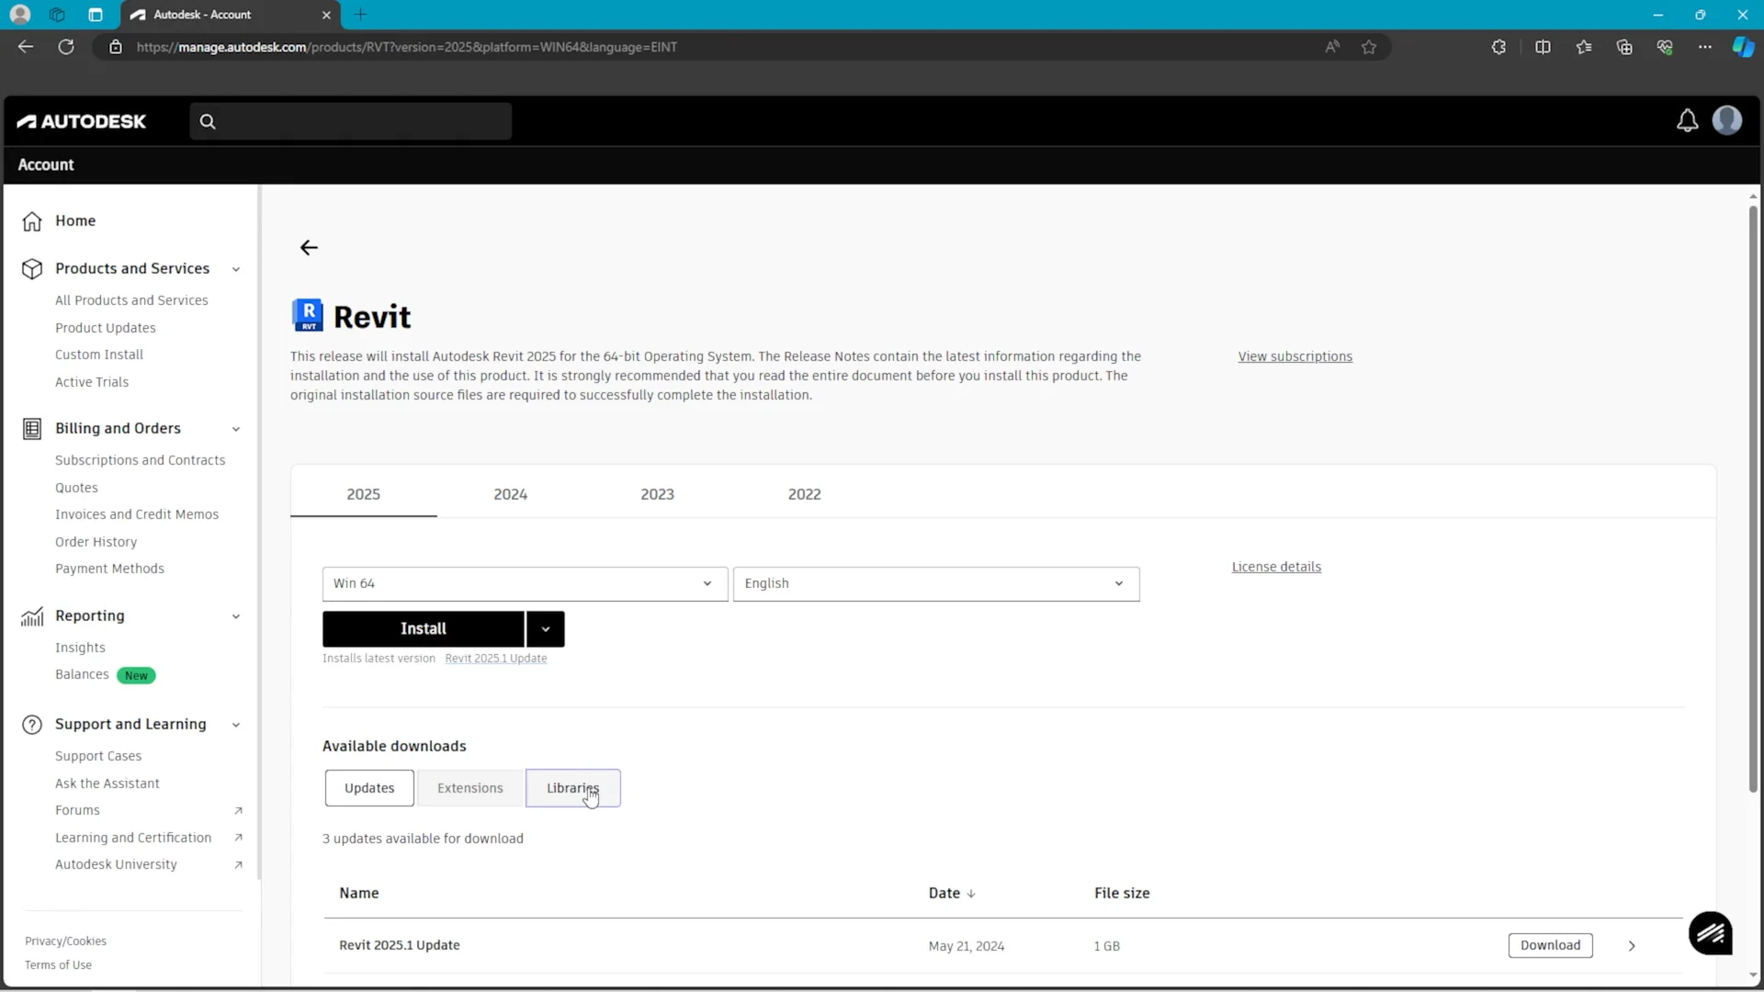Viewport: 1764px width, 992px height.
Task: Open the user profile avatar menu
Action: [x=1727, y=120]
